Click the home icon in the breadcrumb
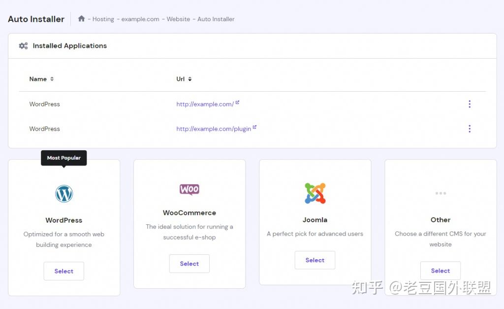The image size is (504, 309). click(x=81, y=19)
